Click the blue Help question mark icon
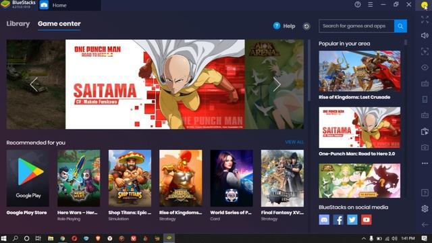Screen dimensions: 432x243 click(277, 26)
